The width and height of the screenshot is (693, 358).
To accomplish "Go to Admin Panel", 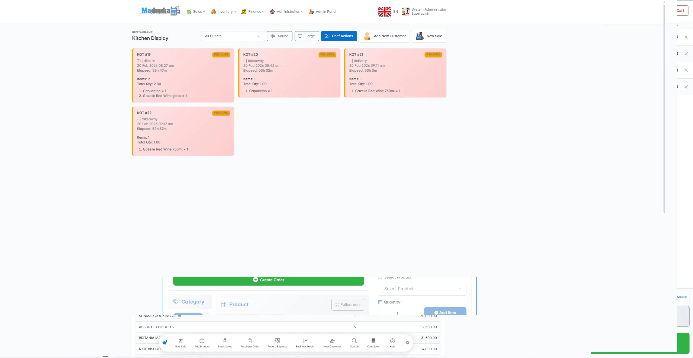I will [x=323, y=12].
